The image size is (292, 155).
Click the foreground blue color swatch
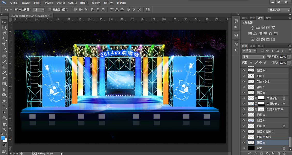(3, 138)
